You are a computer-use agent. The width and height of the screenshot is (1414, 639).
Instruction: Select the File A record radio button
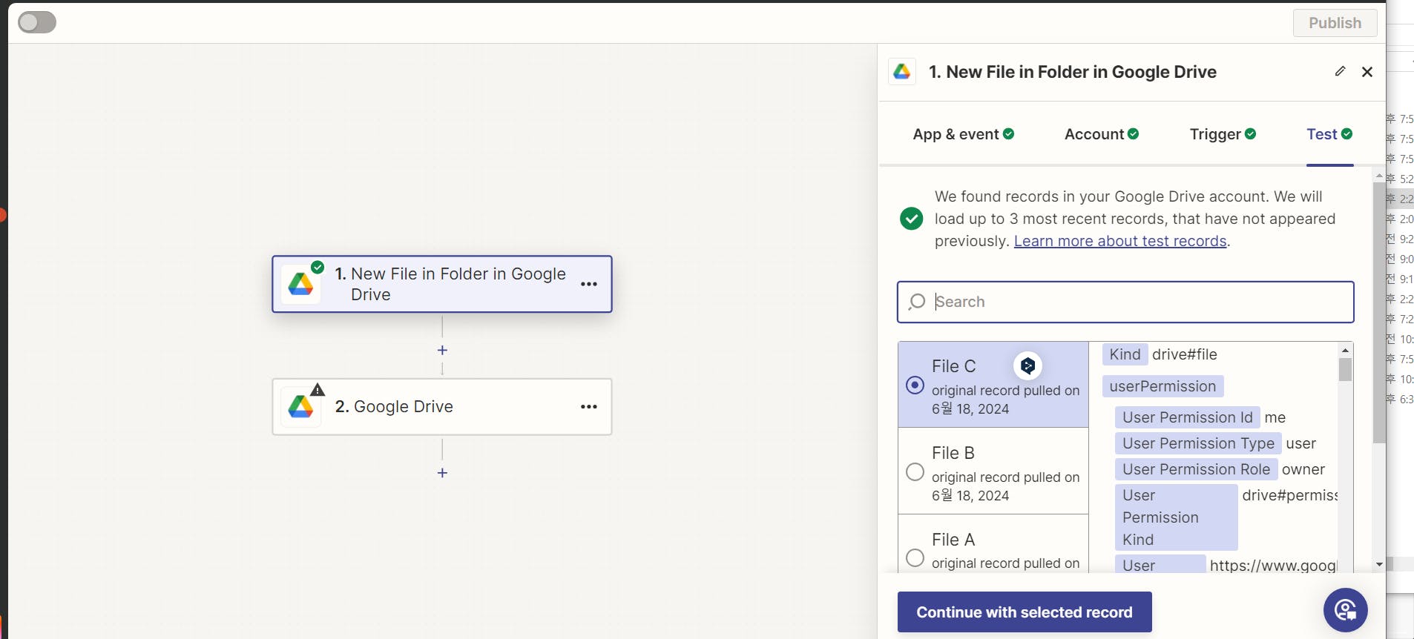(x=915, y=558)
